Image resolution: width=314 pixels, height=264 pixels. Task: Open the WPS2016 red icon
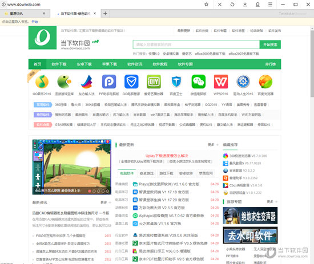221,82
